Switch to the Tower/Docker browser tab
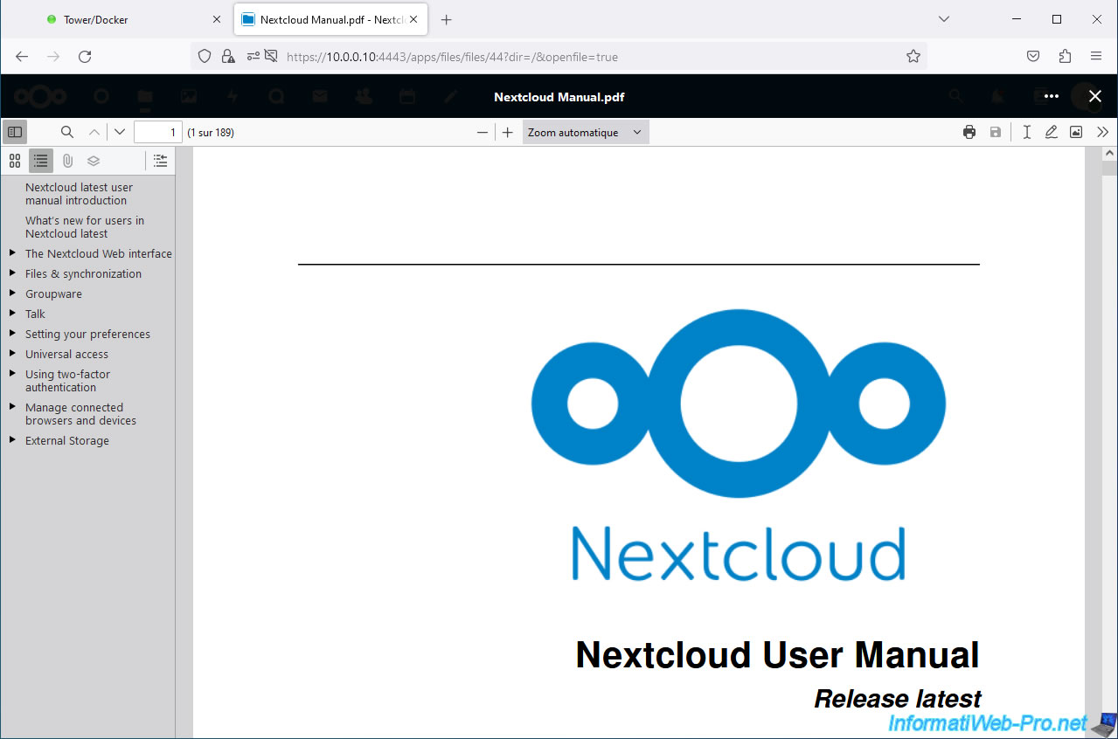This screenshot has height=739, width=1118. tap(96, 19)
